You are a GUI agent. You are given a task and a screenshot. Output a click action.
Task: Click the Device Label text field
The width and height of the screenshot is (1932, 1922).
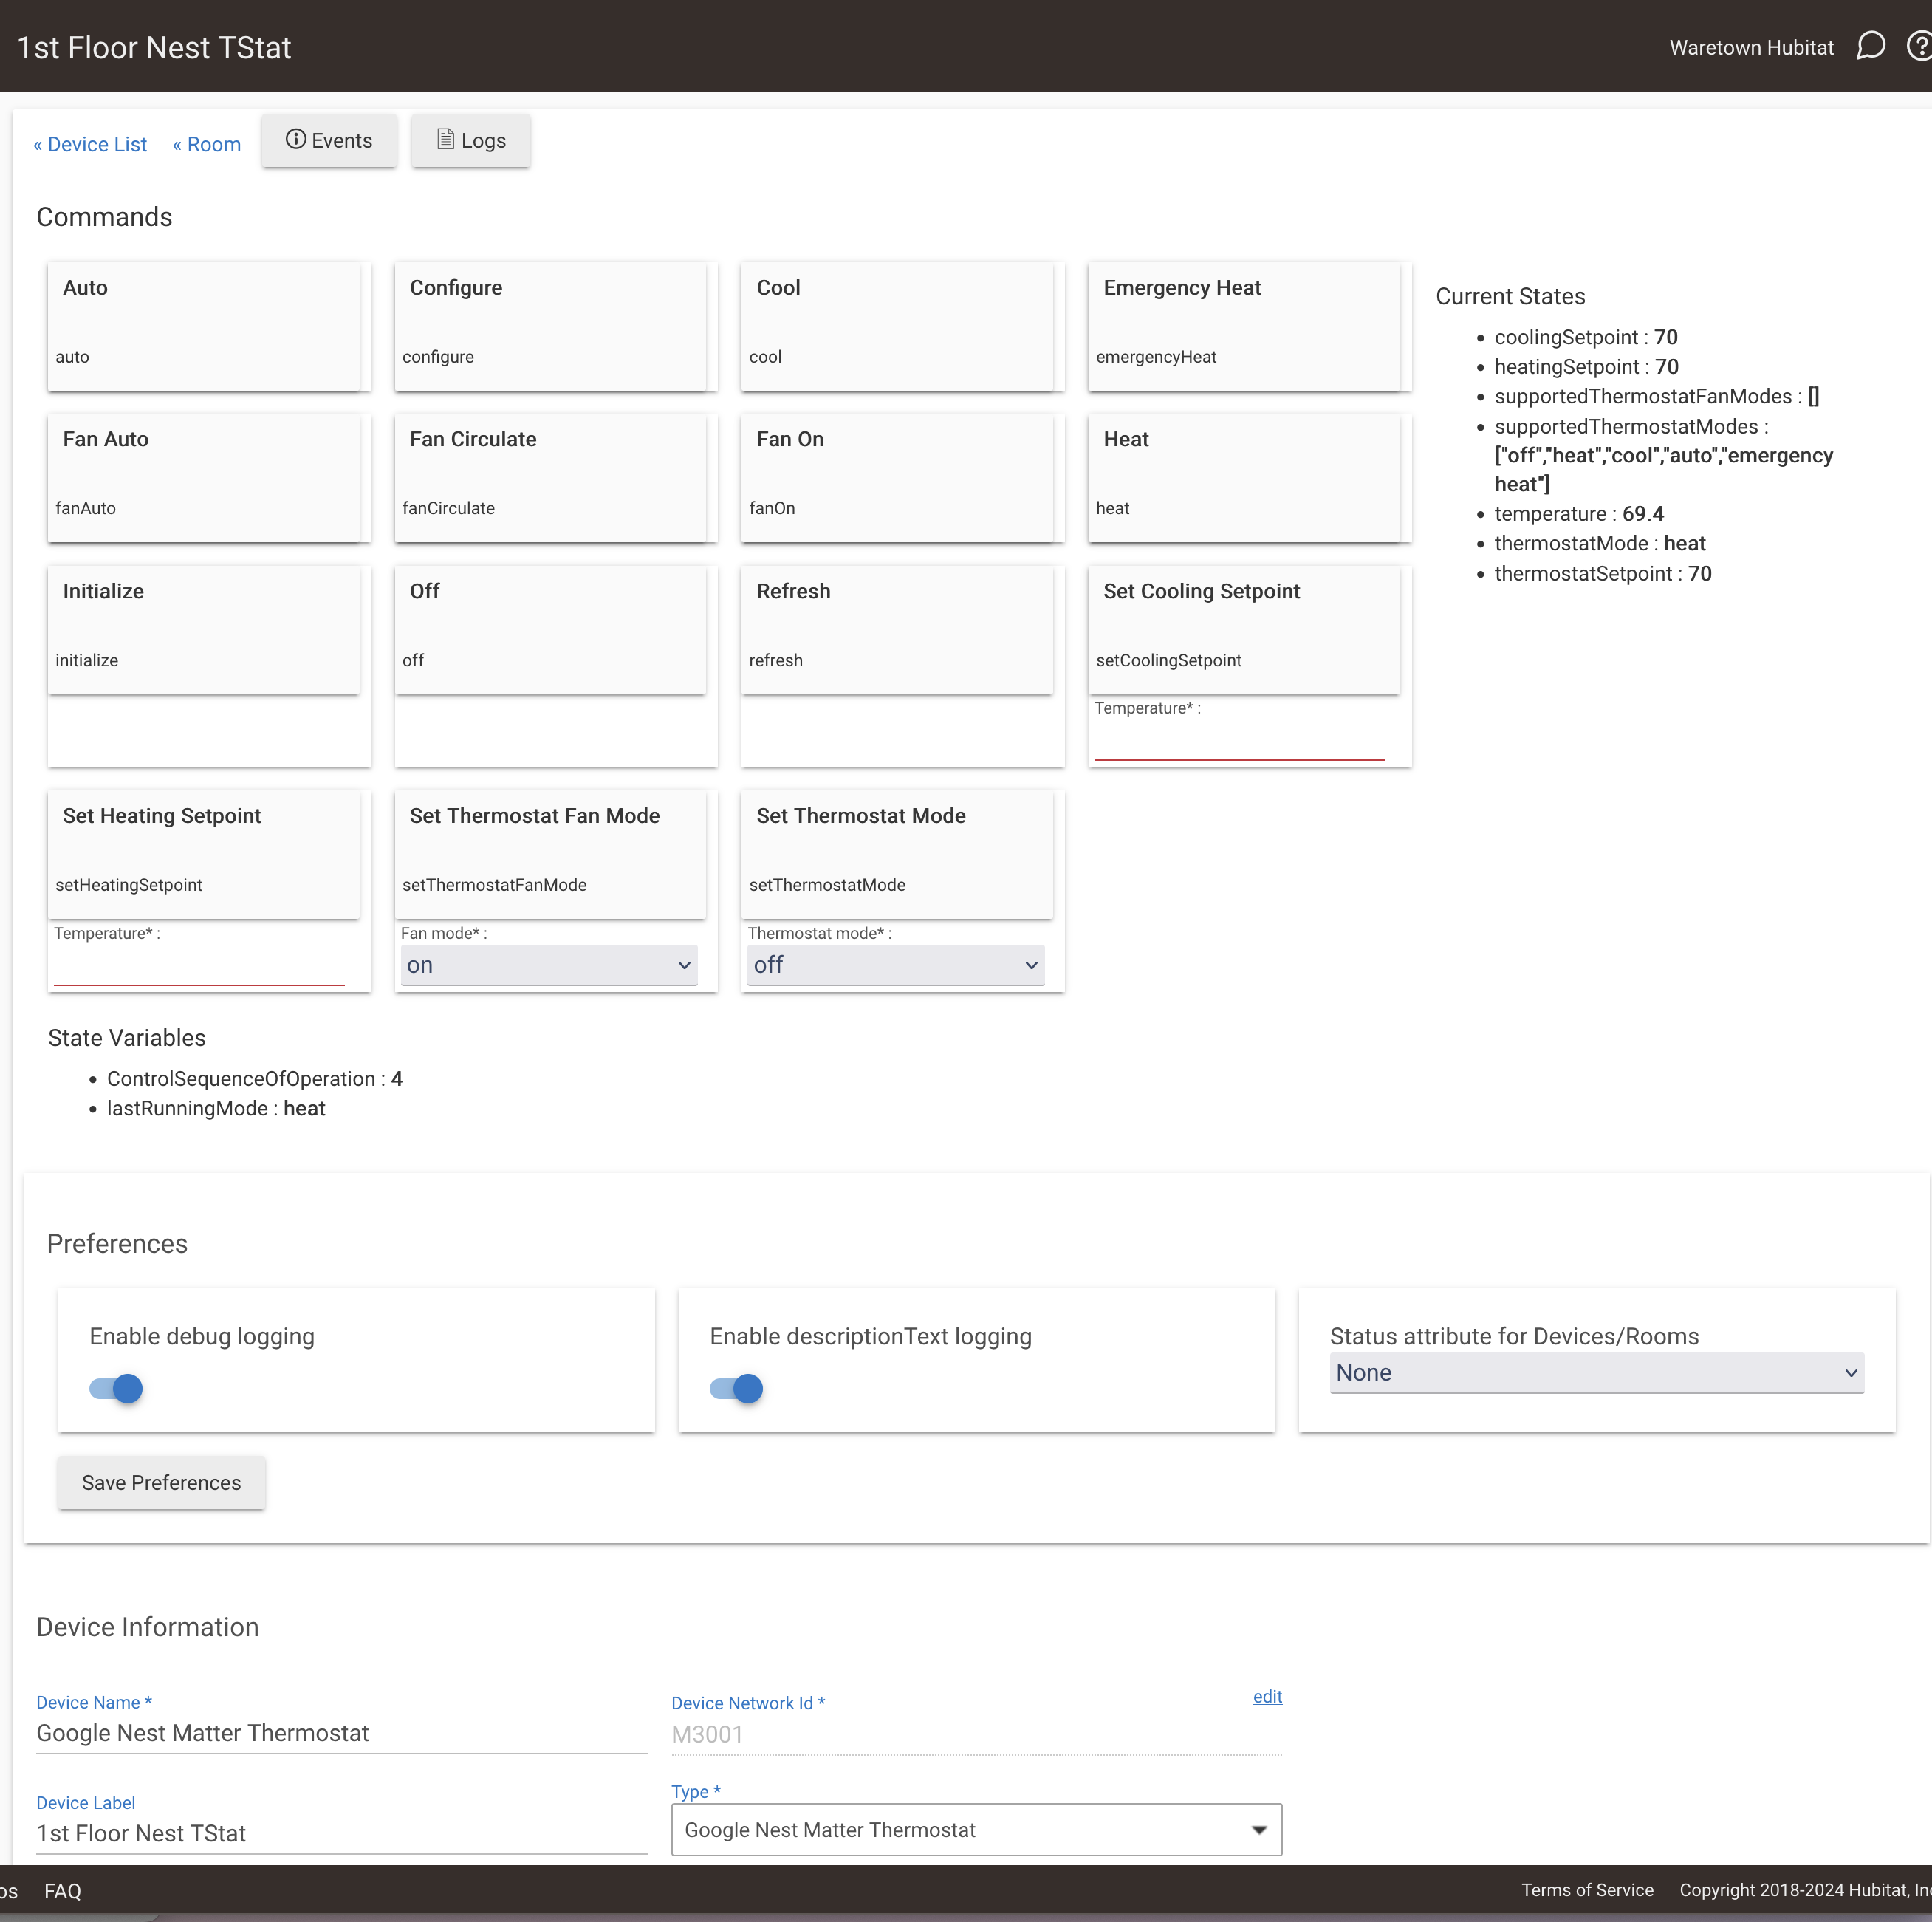[340, 1833]
